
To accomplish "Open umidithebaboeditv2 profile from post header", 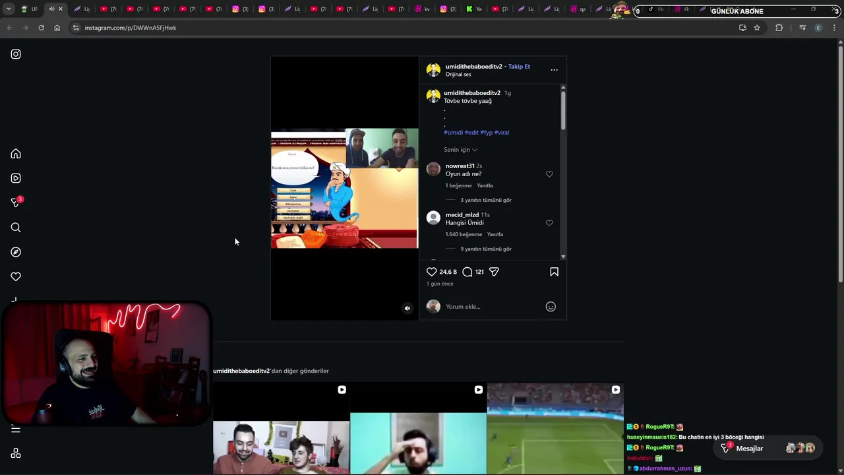I will (473, 67).
